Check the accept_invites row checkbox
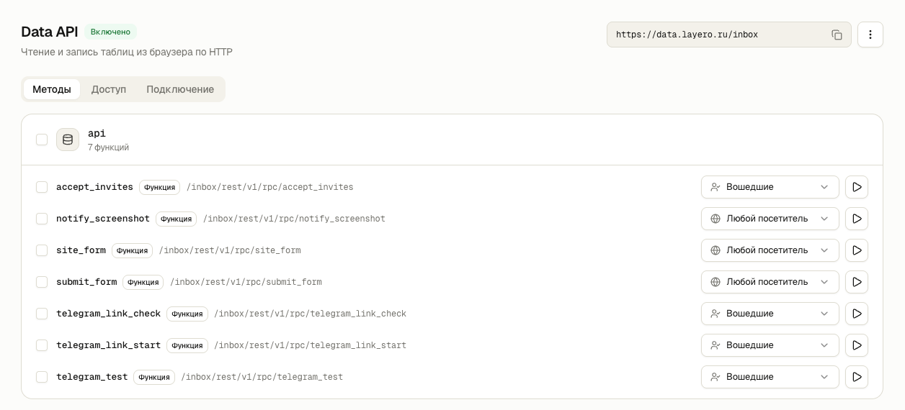The width and height of the screenshot is (905, 410). pyautogui.click(x=42, y=187)
